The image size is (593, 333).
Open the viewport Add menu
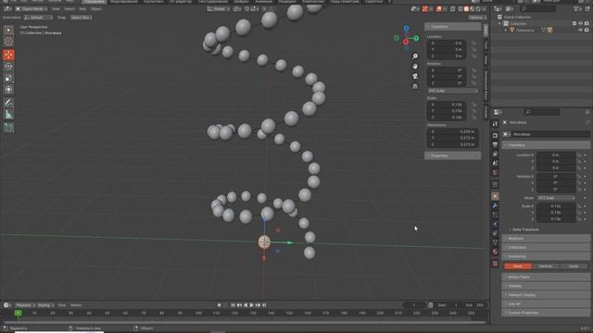(x=82, y=8)
